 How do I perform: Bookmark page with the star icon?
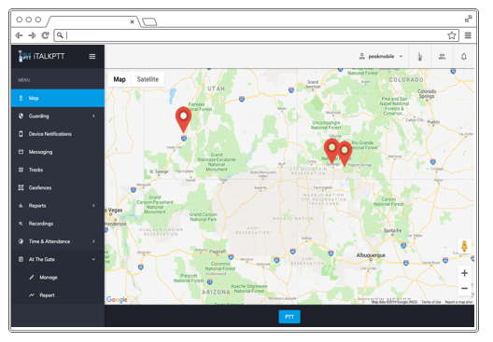452,35
